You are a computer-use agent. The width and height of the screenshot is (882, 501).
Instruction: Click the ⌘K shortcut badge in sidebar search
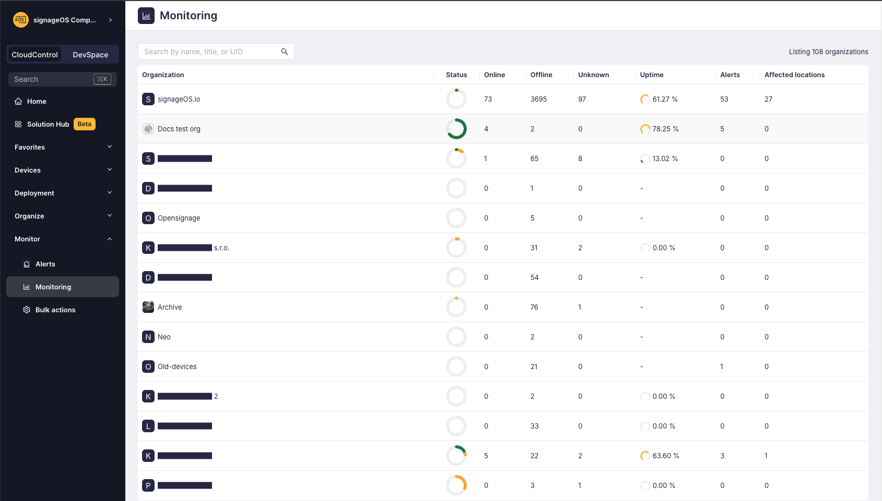tap(102, 79)
